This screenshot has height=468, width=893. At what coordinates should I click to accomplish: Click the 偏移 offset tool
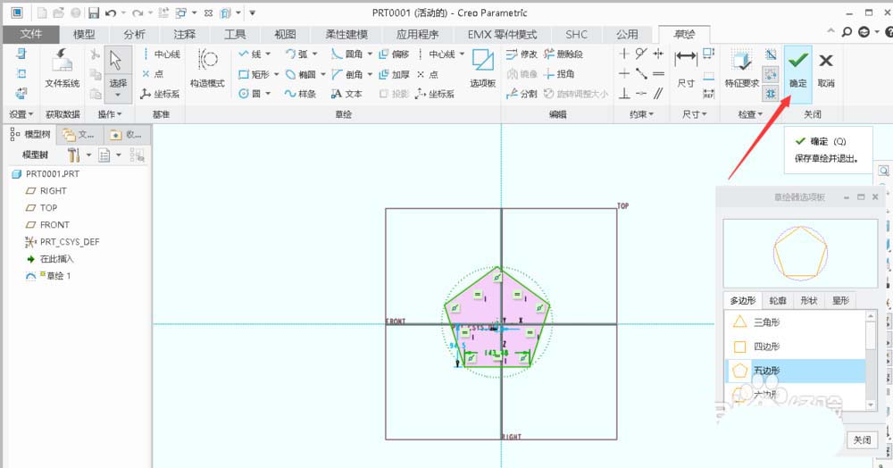(x=394, y=54)
